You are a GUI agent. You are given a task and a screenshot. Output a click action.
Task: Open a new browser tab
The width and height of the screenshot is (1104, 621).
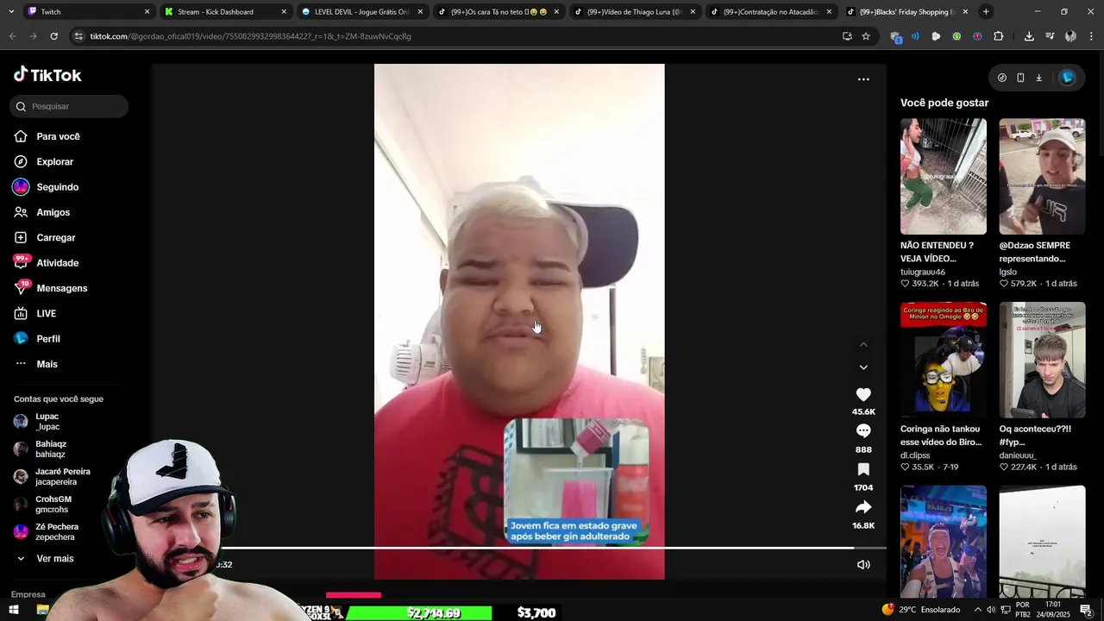pos(986,12)
